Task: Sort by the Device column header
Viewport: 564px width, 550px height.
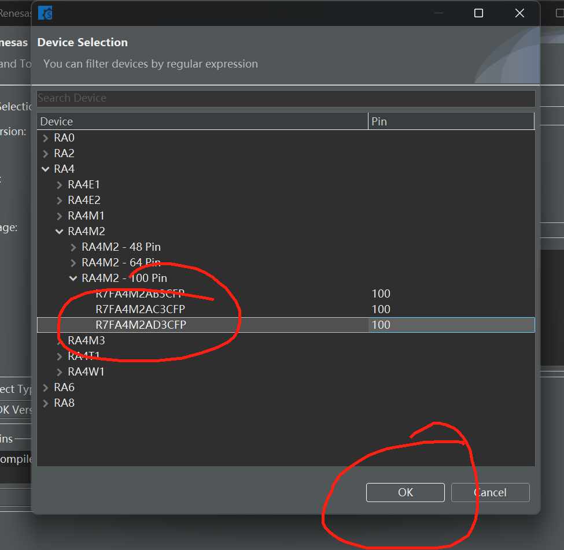Action: point(202,121)
